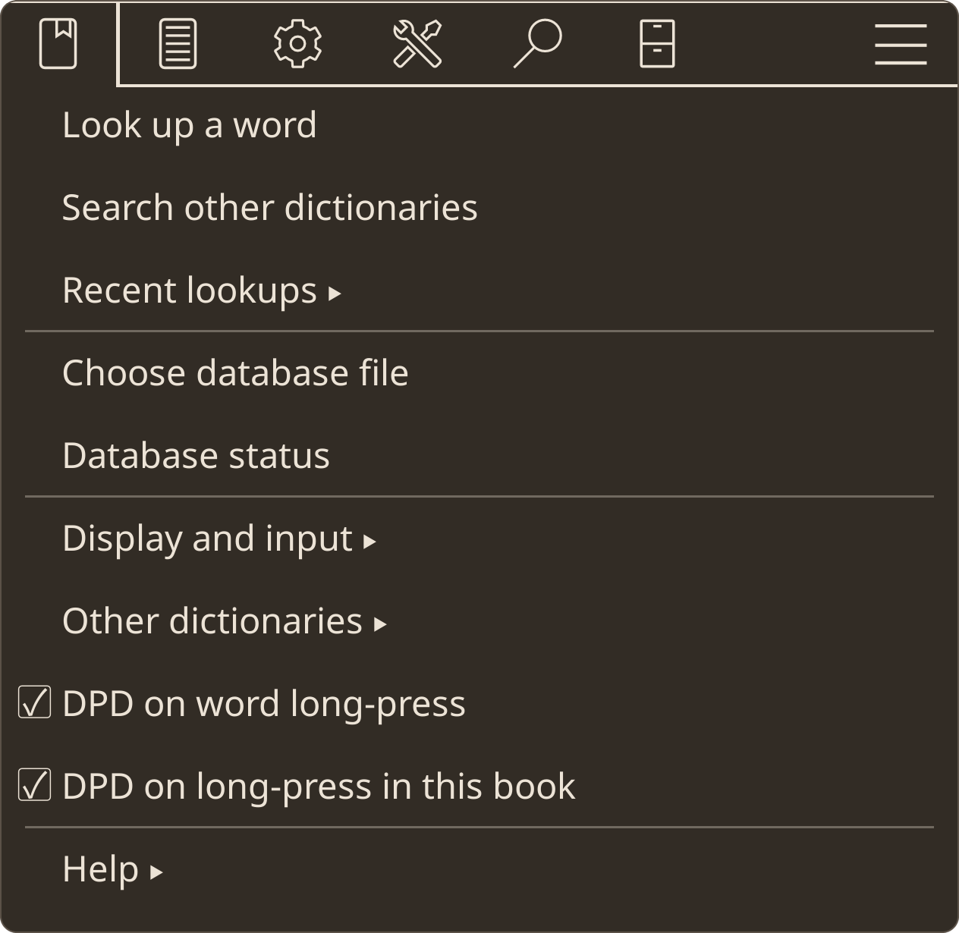
Task: Expand the Help submenu
Action: click(480, 869)
